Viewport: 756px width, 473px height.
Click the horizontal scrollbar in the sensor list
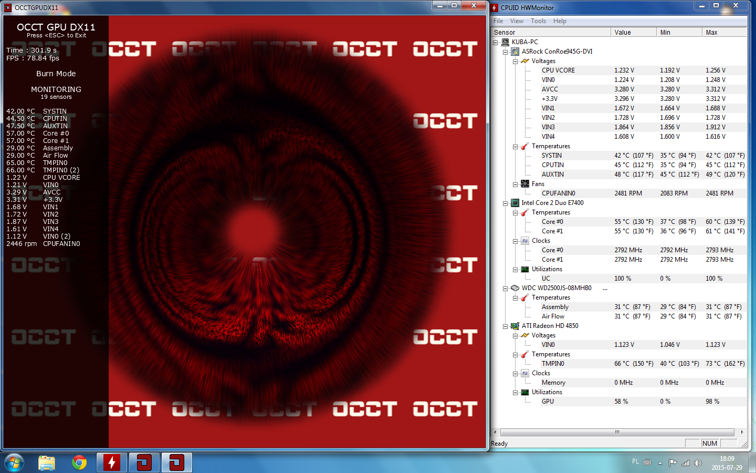pos(617,432)
